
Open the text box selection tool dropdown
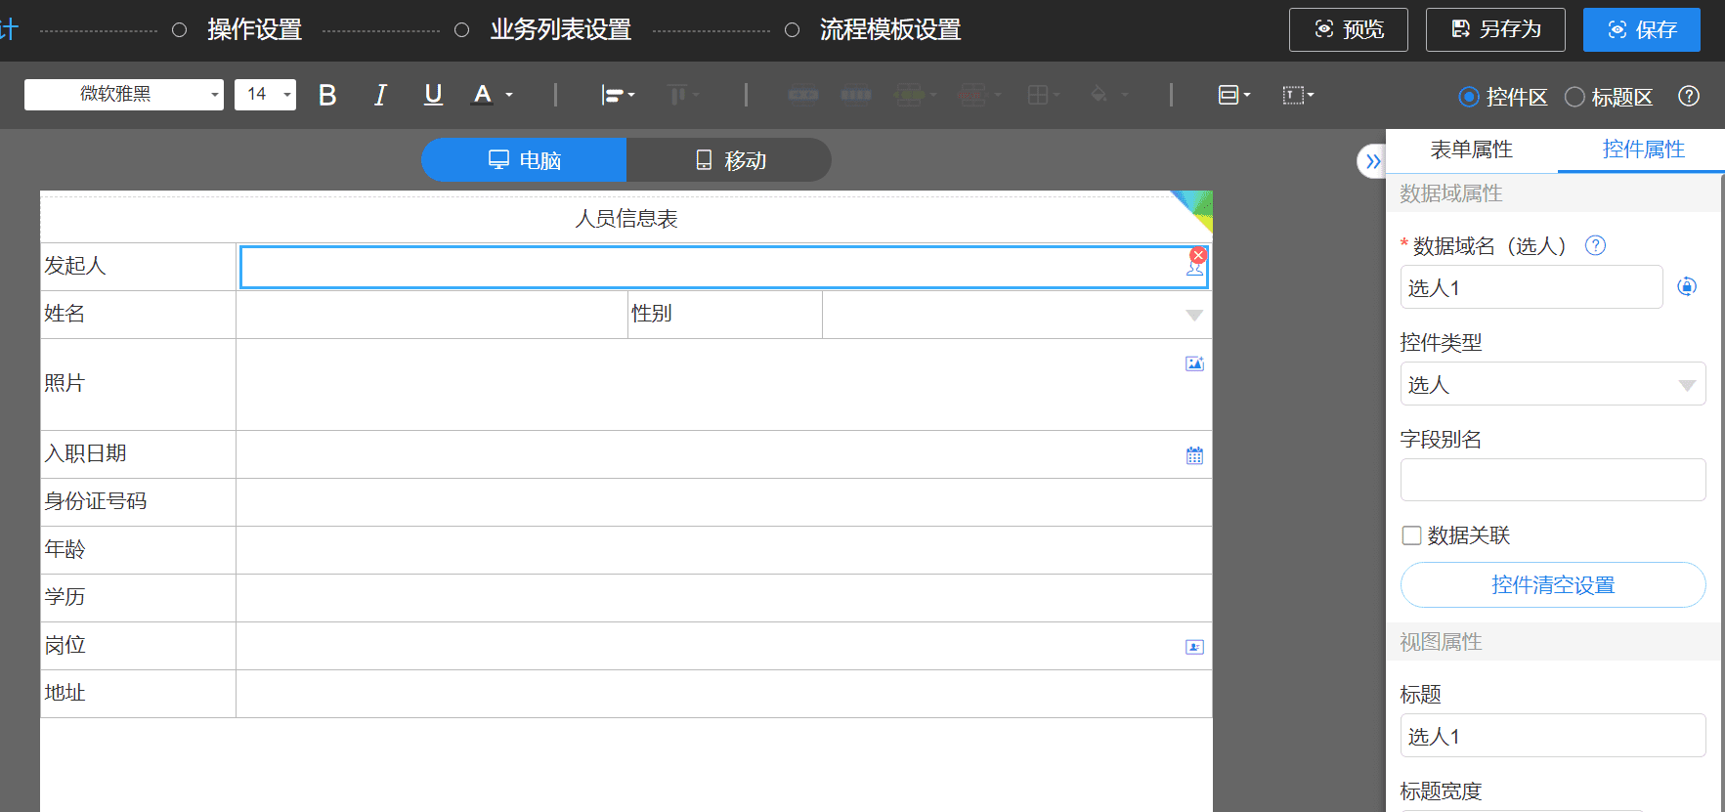1298,95
